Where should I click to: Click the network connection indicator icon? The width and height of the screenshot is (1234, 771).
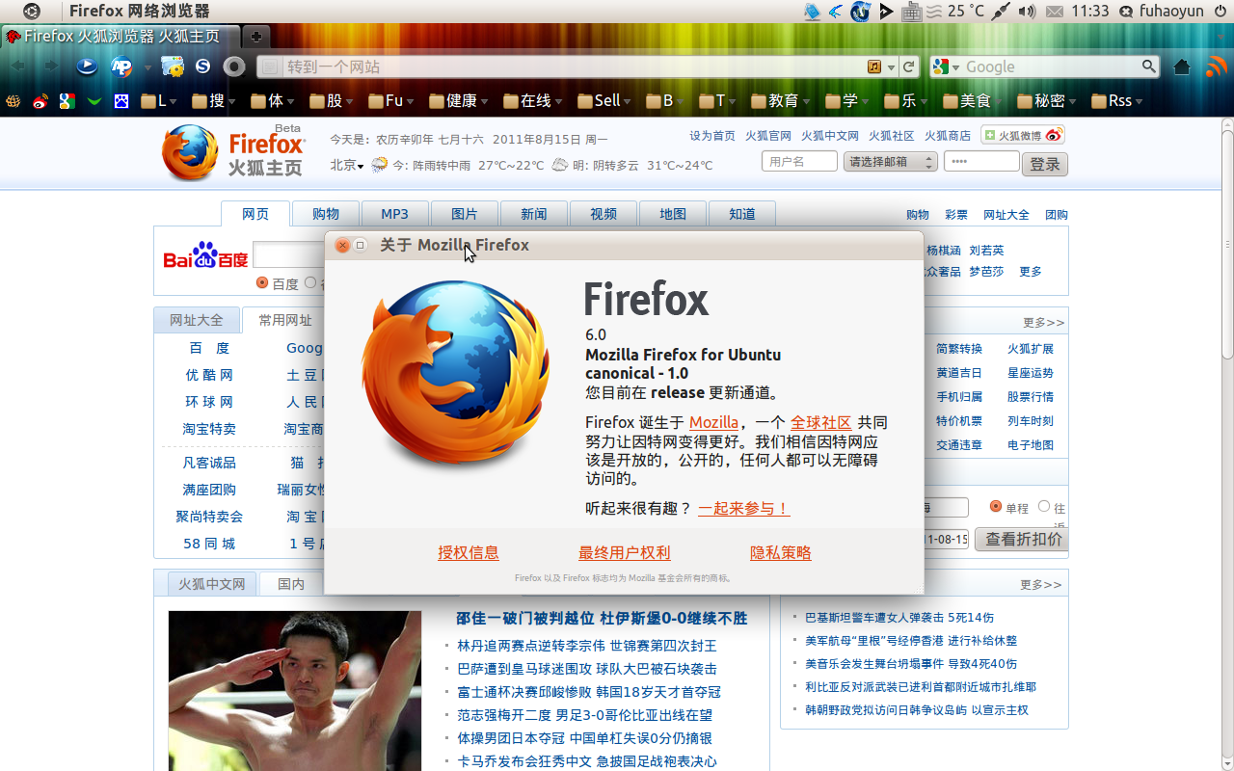pyautogui.click(x=1001, y=12)
